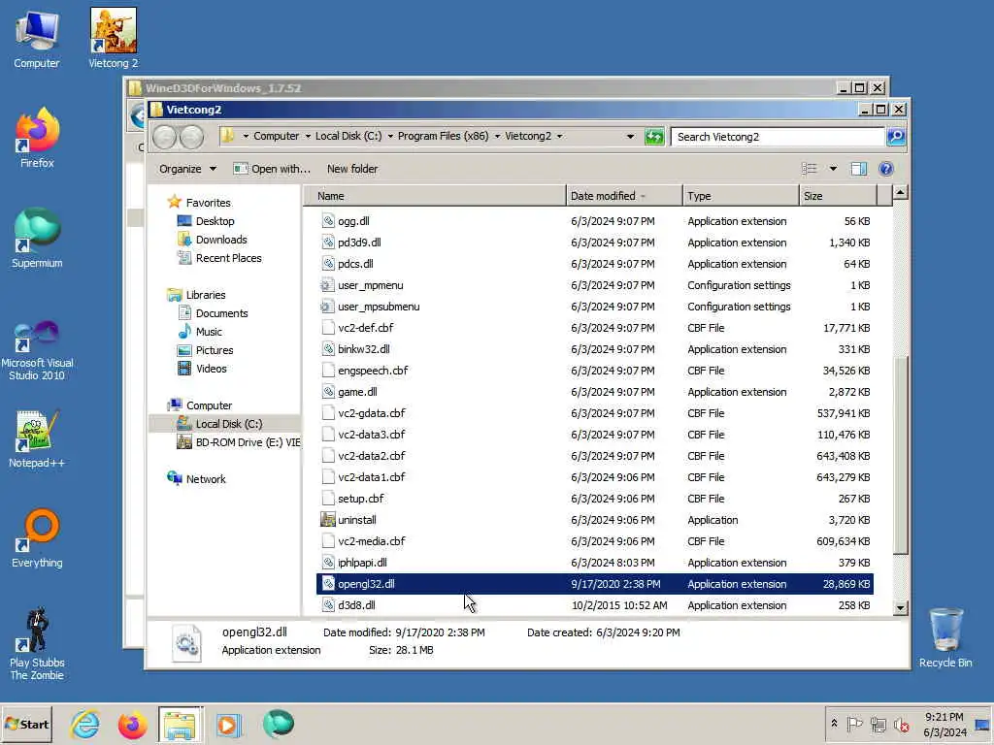Screen dimensions: 994x745
Task: Sort files by Name column
Action: 435,196
